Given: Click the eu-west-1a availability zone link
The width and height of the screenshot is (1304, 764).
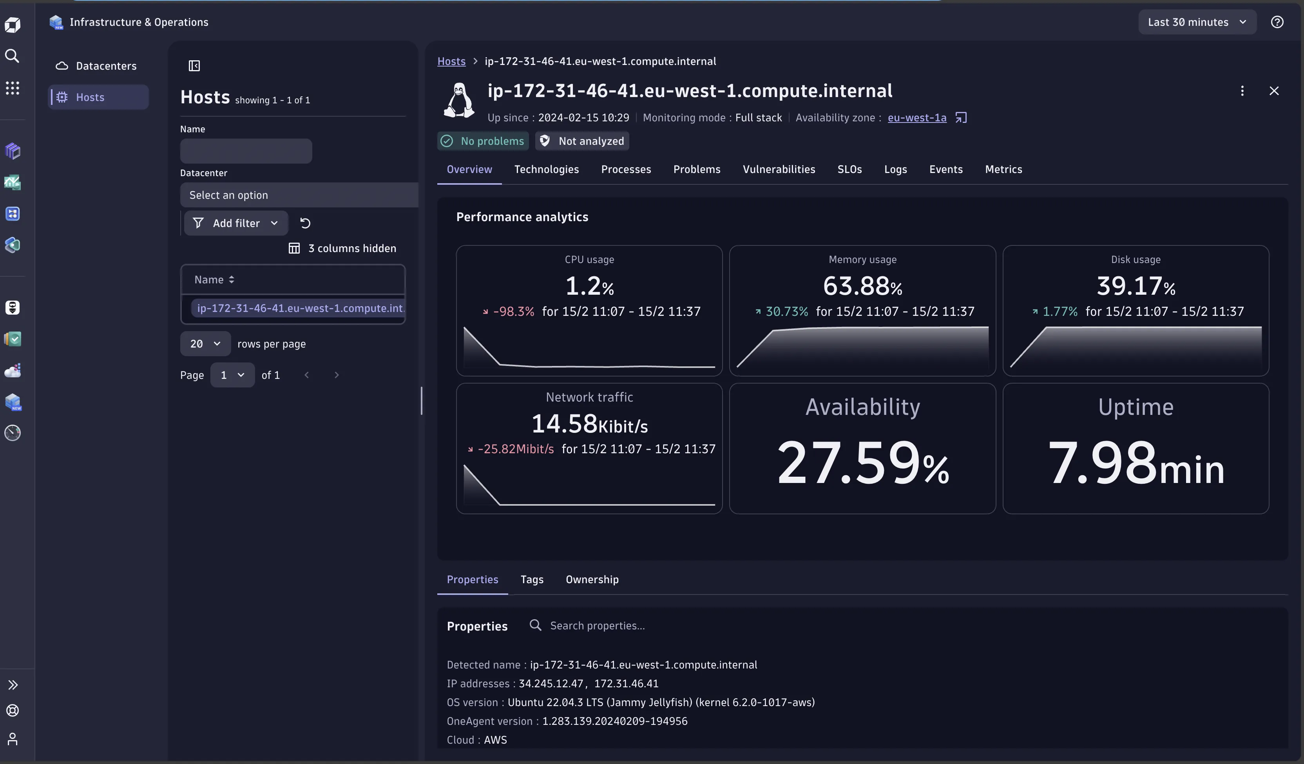Looking at the screenshot, I should point(916,117).
